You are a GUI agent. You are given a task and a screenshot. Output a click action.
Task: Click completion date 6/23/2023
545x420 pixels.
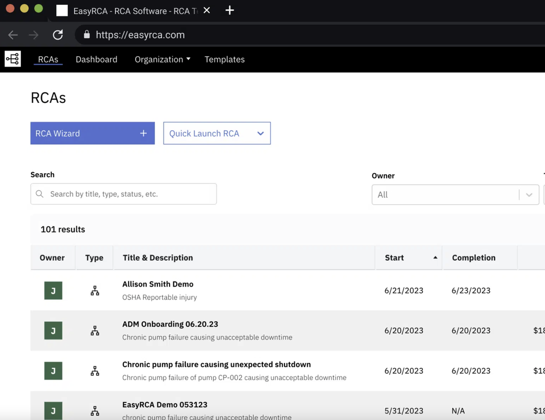pyautogui.click(x=471, y=290)
